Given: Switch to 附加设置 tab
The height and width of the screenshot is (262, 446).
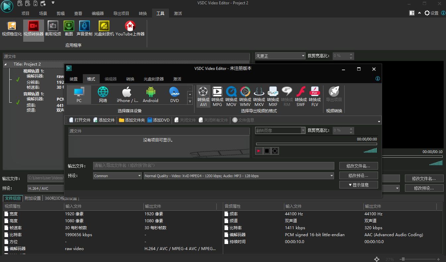Looking at the screenshot, I should (x=33, y=198).
